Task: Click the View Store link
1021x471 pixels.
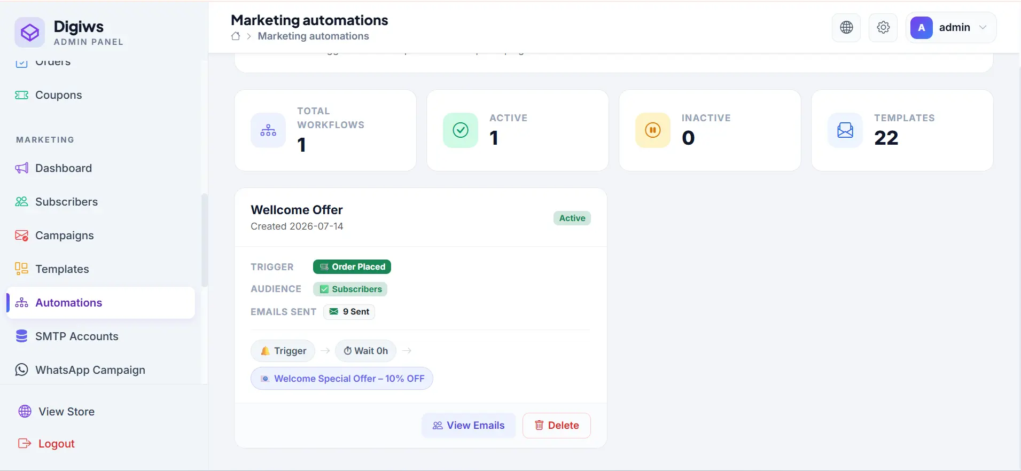Action: click(66, 412)
